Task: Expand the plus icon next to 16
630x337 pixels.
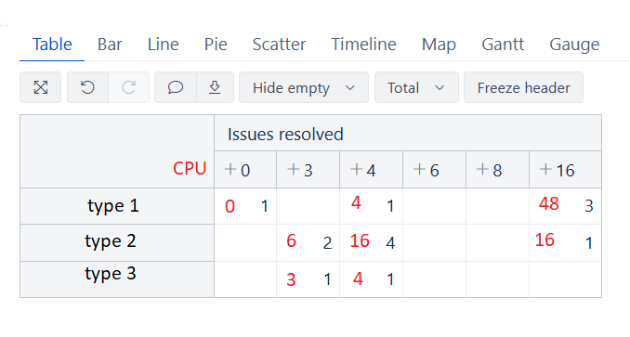Action: click(545, 169)
